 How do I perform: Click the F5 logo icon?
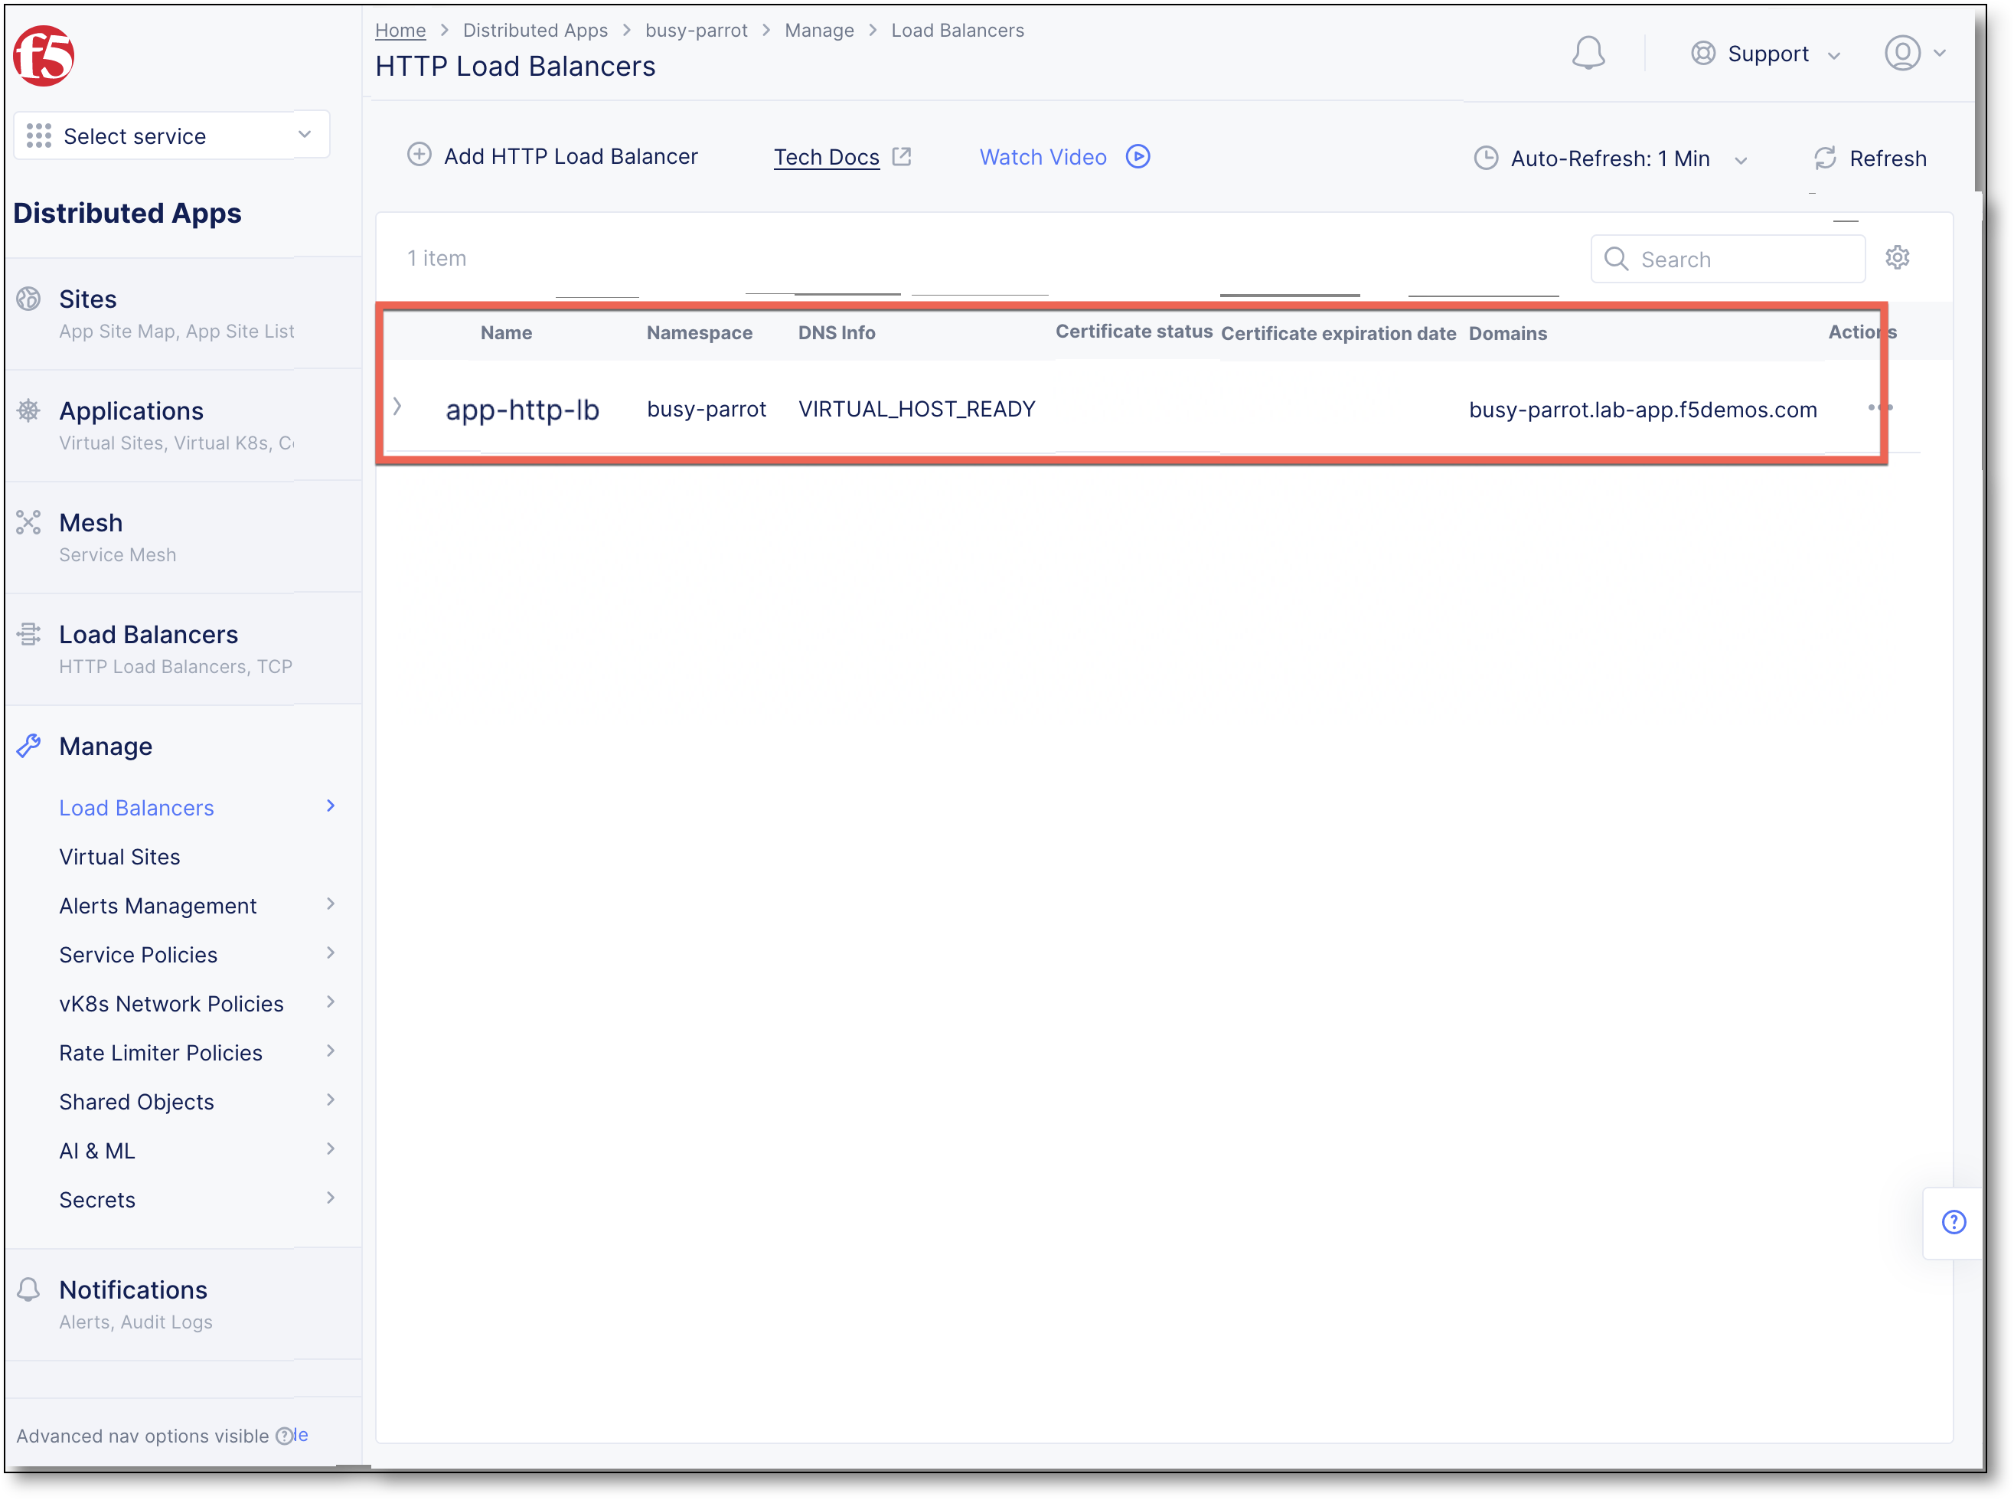44,57
